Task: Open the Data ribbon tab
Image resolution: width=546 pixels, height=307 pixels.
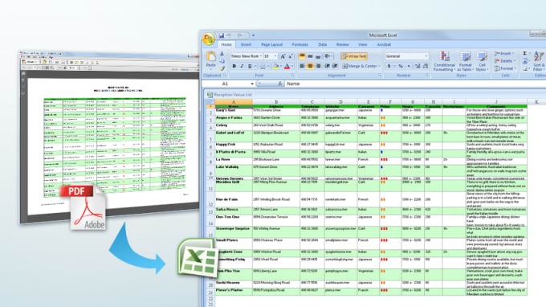Action: [323, 45]
